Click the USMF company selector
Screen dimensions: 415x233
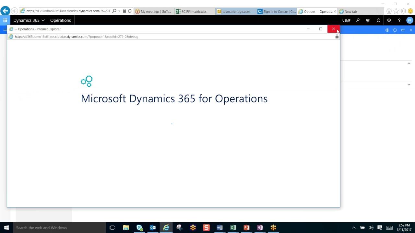(346, 21)
